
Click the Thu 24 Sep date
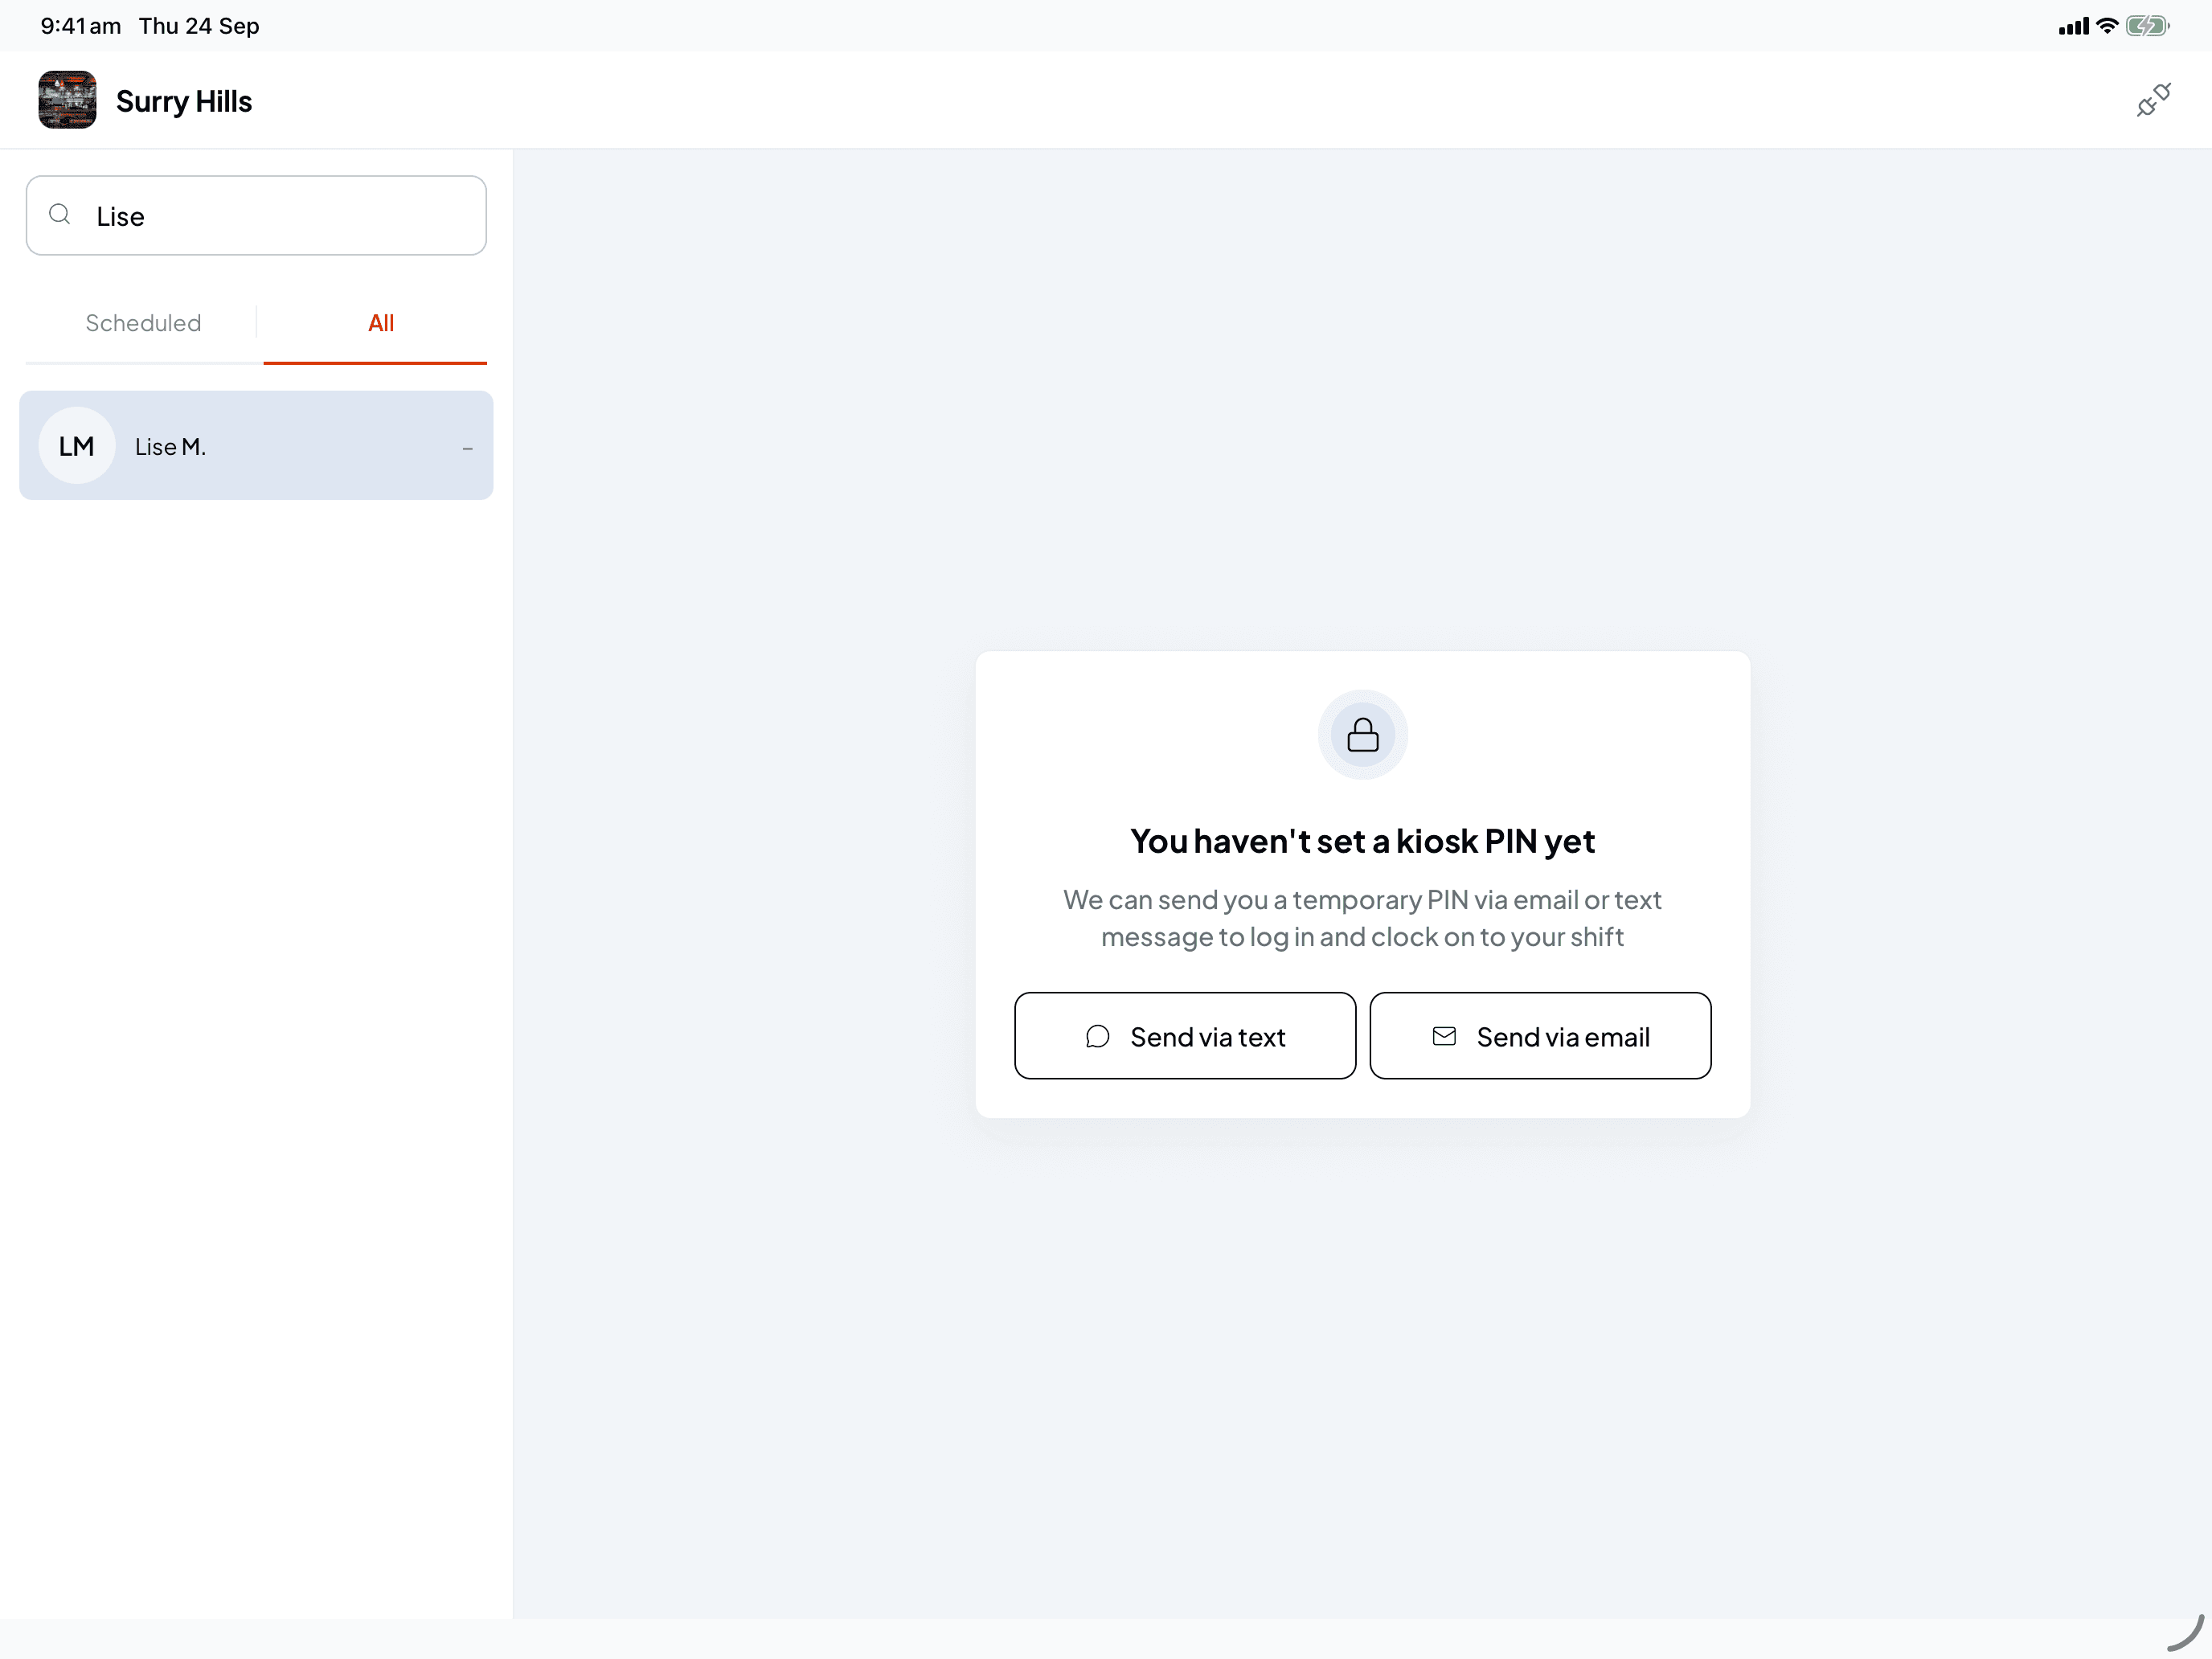coord(199,26)
